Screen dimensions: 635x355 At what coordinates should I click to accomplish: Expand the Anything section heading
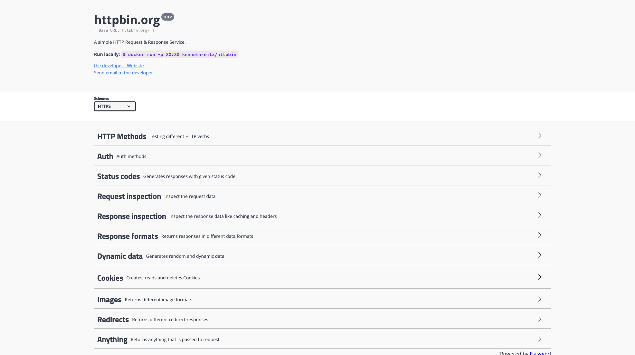coord(112,340)
